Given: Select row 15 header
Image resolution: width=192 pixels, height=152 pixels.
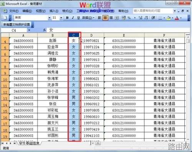Looking at the screenshot, I should click(x=5, y=110).
